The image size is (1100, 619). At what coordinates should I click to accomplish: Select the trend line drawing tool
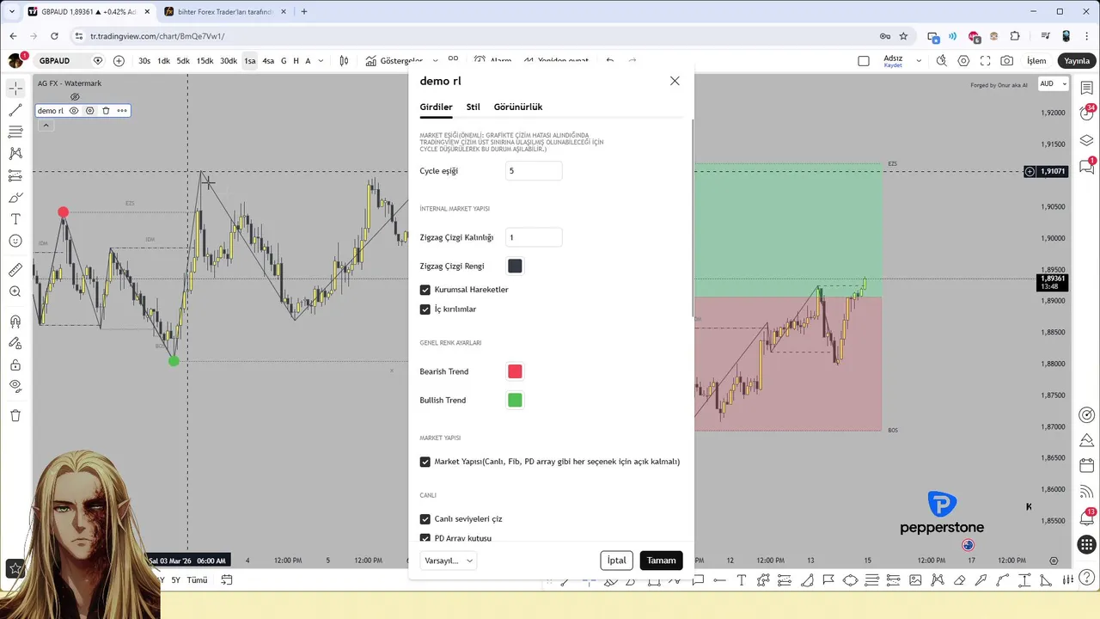pos(15,110)
